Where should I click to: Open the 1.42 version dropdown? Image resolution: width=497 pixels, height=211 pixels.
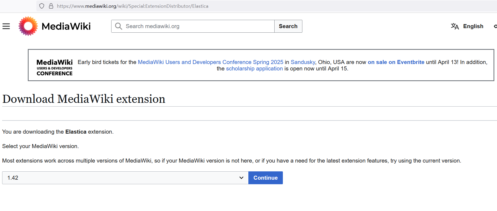[x=125, y=178]
